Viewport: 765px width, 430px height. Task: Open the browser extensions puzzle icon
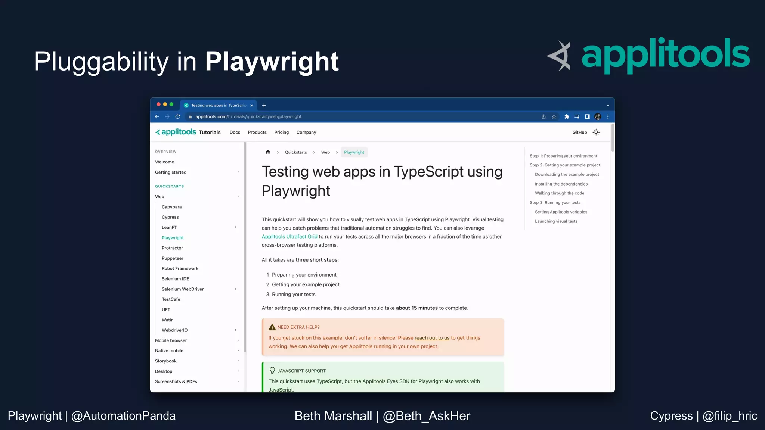click(567, 117)
